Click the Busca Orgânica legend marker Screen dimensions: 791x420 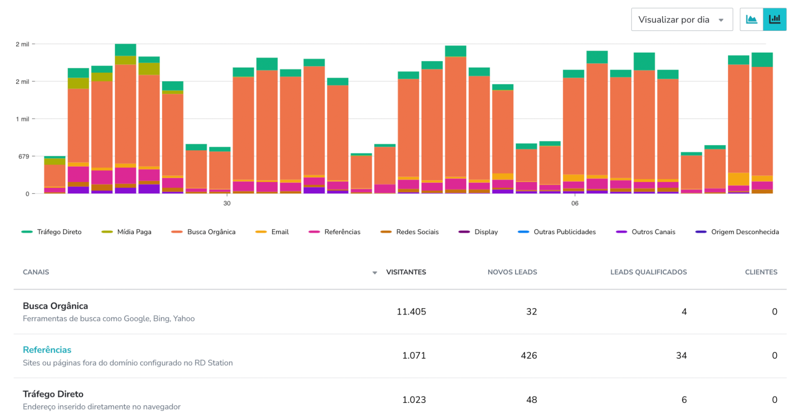176,232
